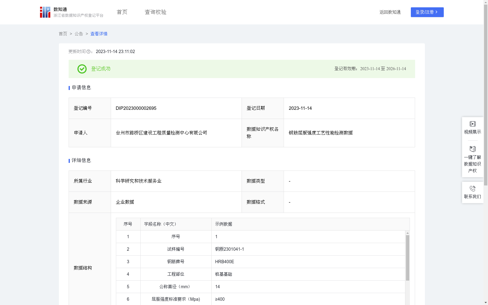This screenshot has width=488, height=305.
Task: Click the 钢筋牌号 field name
Action: tap(176, 262)
